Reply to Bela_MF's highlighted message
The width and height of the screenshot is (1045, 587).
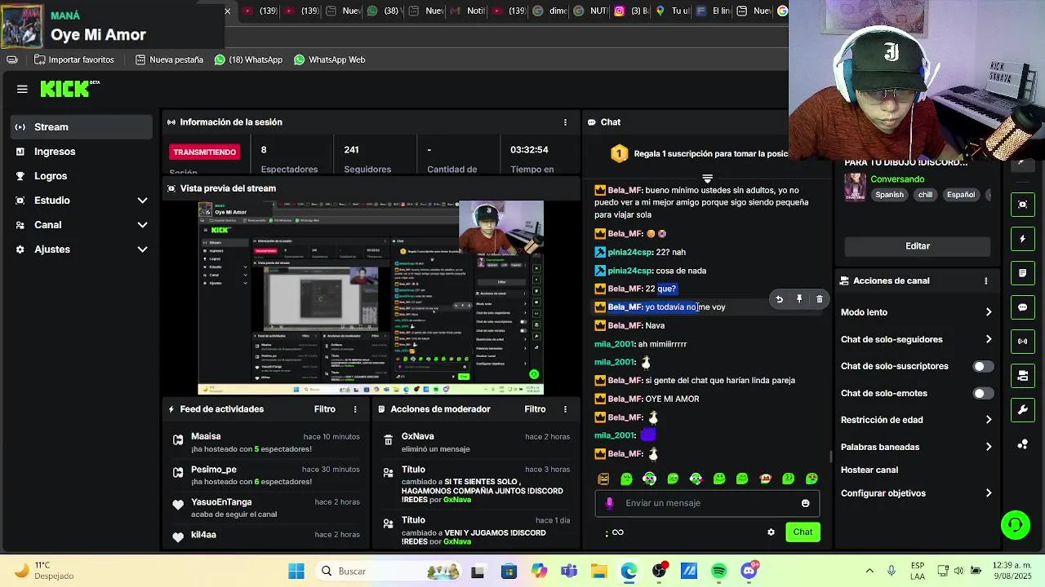(x=779, y=299)
